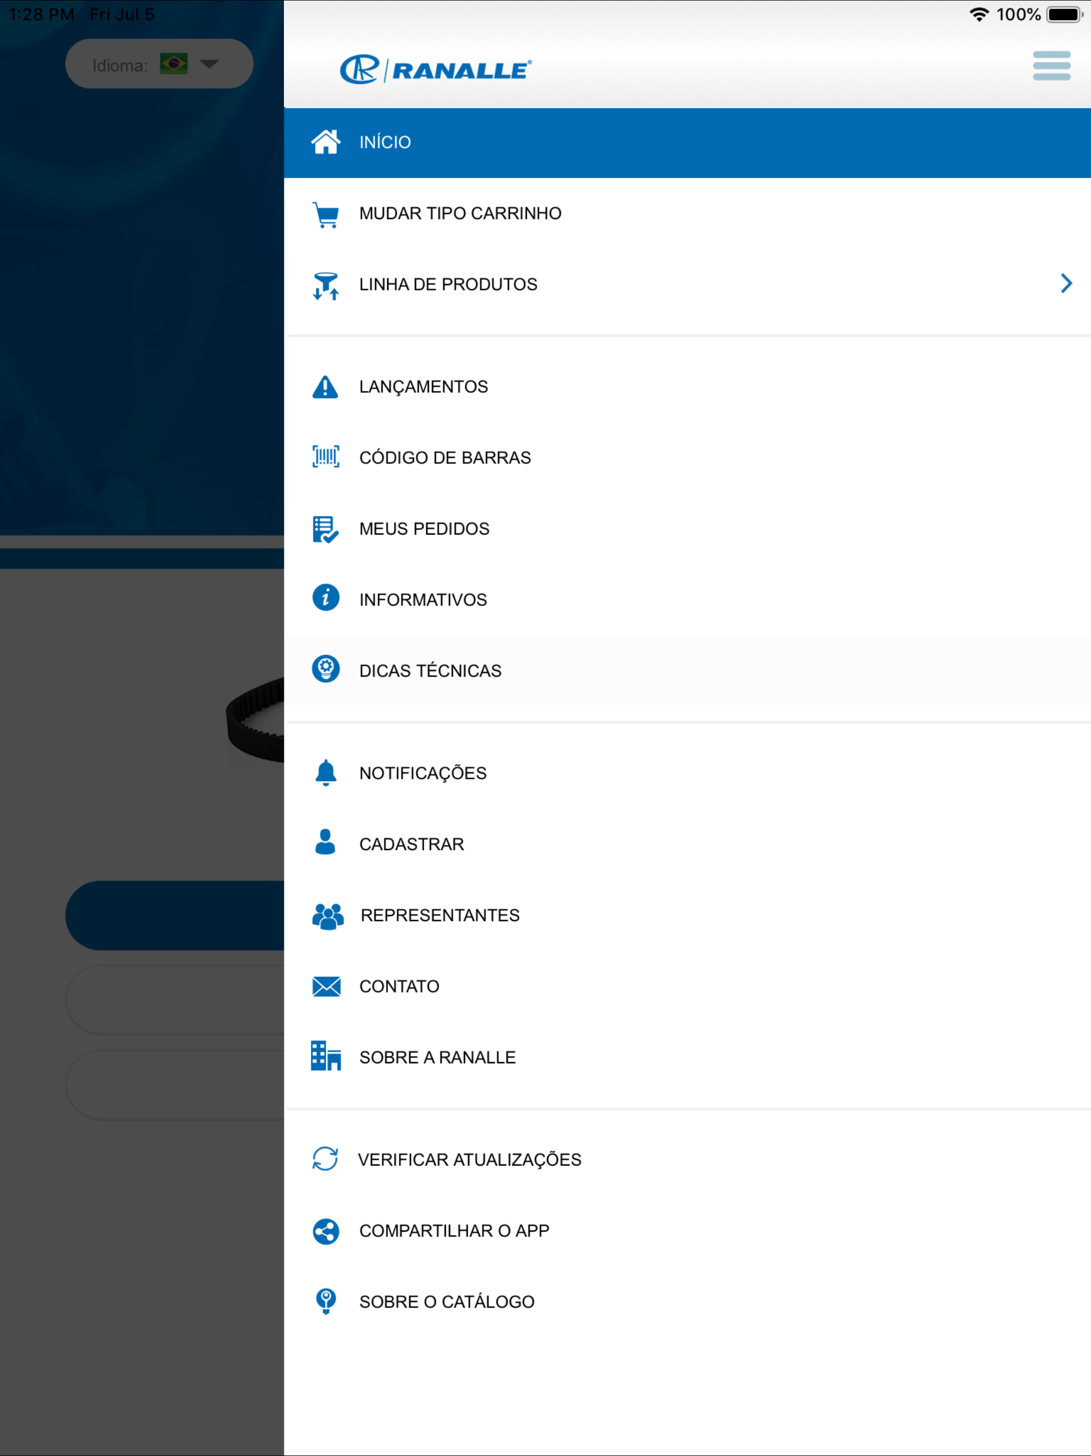Click the bell icon for Notificações
The height and width of the screenshot is (1456, 1091).
[x=325, y=773]
